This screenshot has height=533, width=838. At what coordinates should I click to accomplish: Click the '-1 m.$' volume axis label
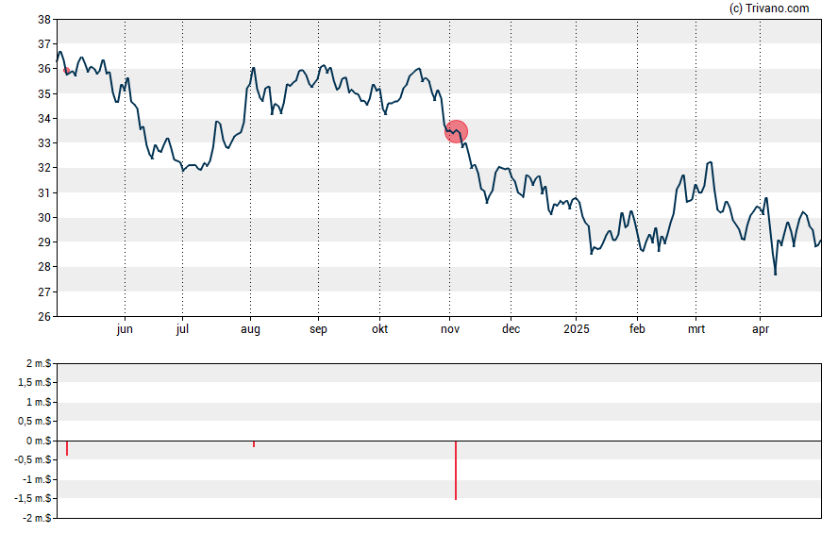[x=37, y=479]
